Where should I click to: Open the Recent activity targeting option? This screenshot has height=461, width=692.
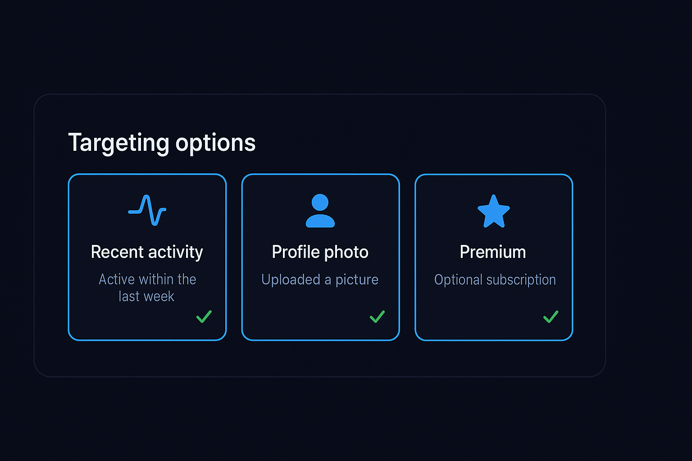pos(147,257)
